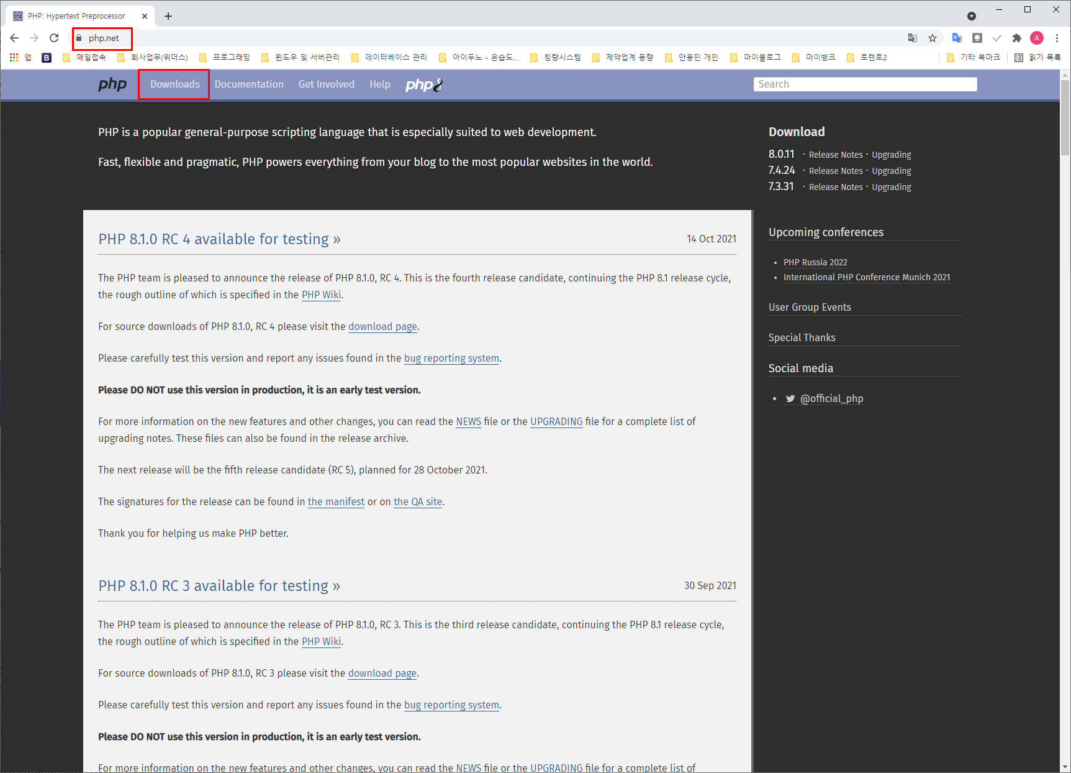
Task: Go back with the browser back arrow
Action: 14,38
